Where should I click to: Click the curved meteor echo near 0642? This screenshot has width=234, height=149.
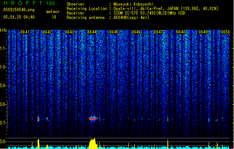[48, 119]
